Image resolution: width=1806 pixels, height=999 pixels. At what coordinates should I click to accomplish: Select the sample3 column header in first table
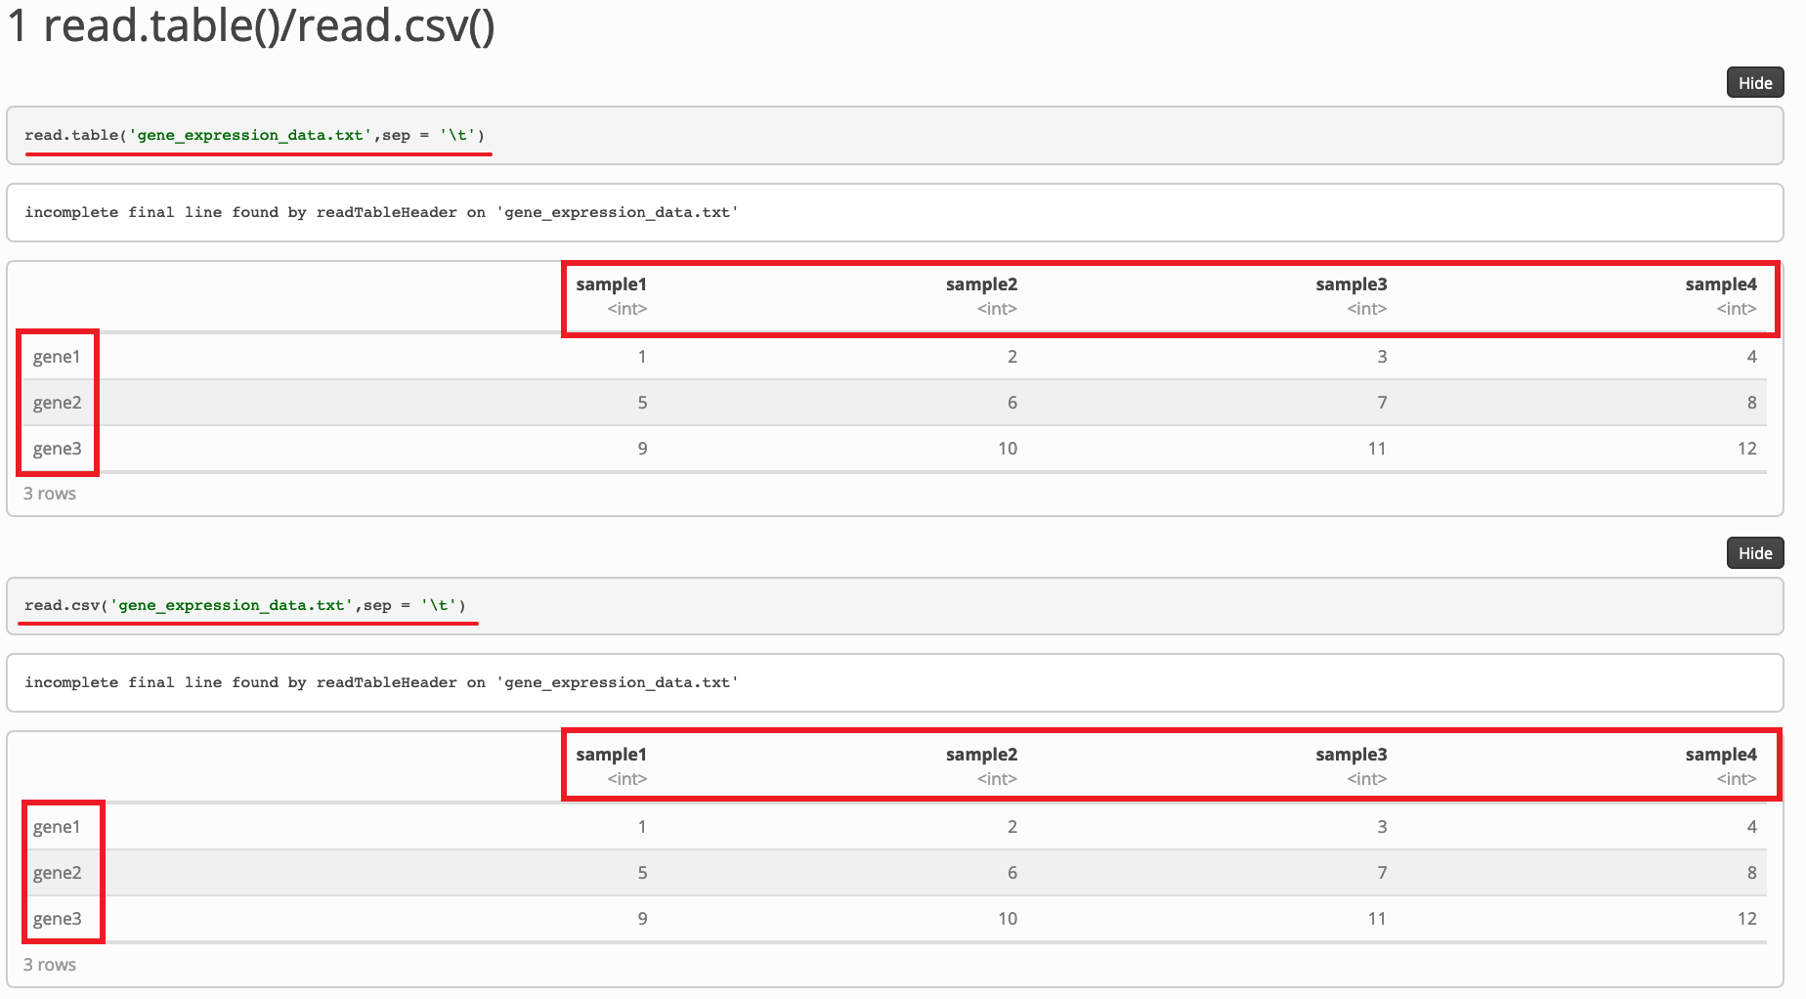point(1353,284)
